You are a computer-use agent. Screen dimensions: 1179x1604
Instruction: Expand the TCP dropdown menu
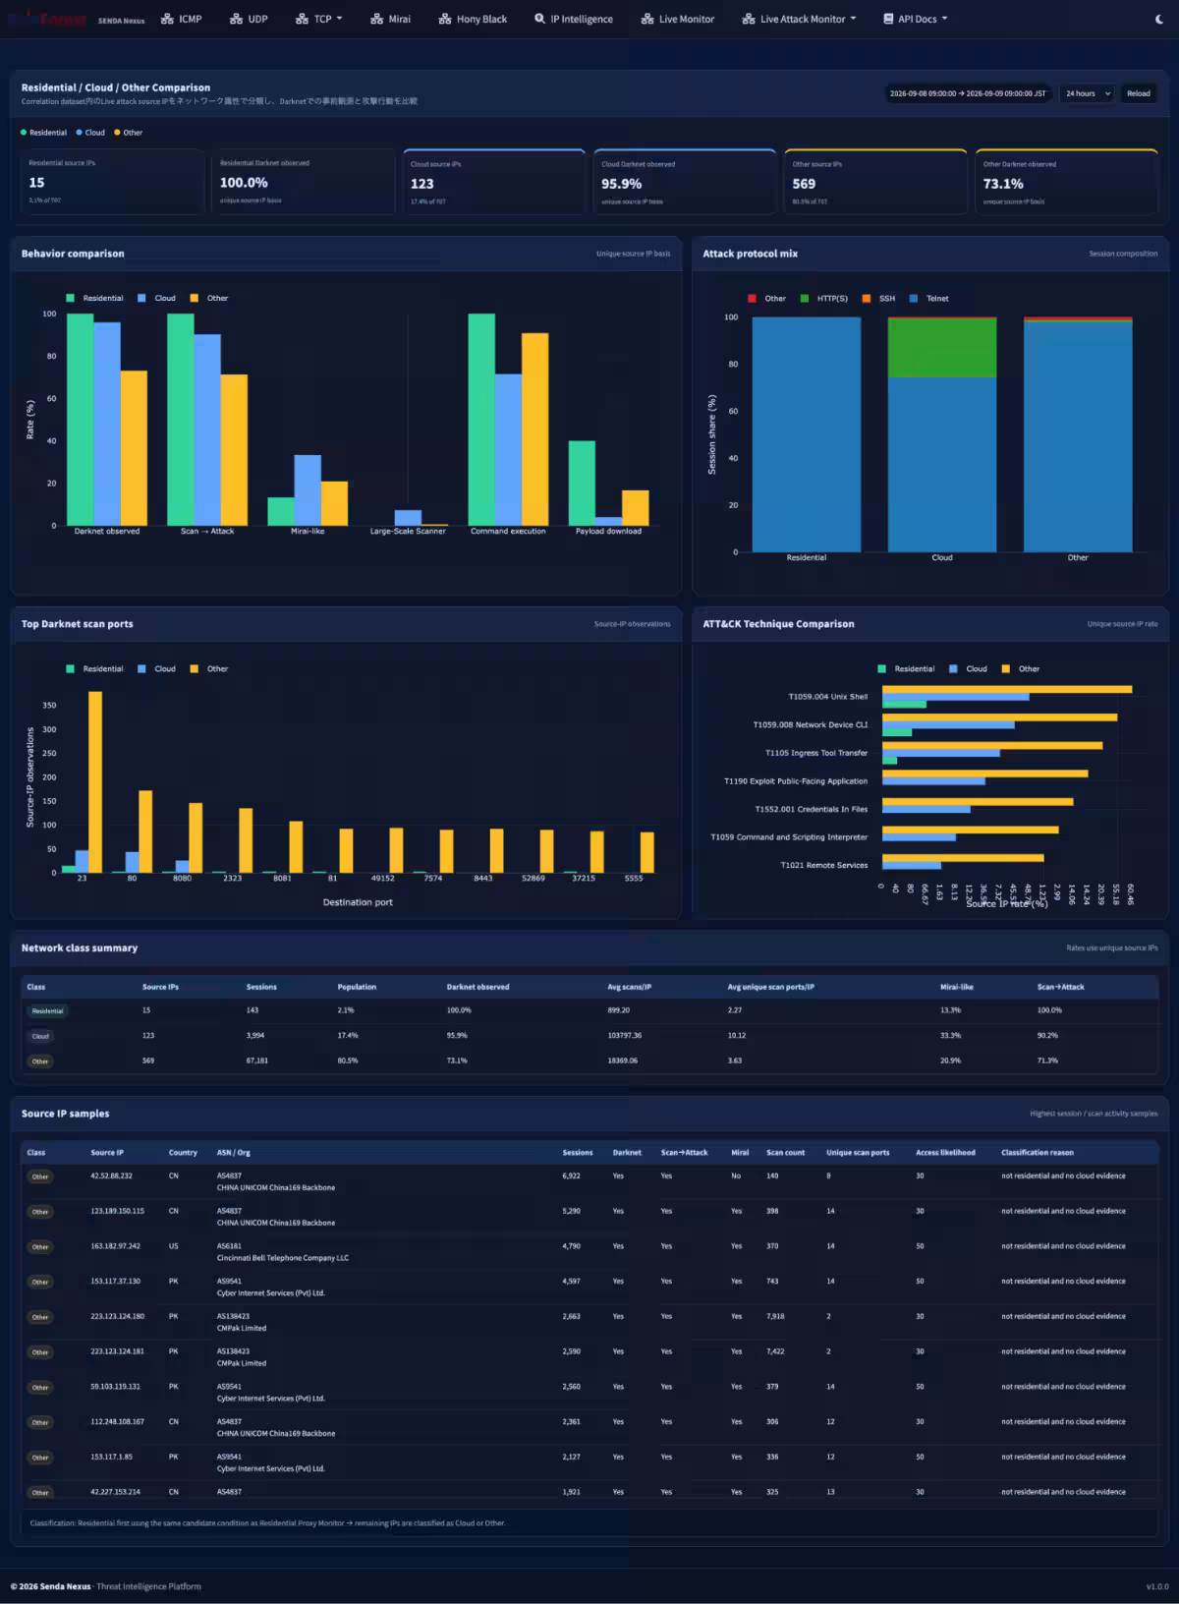pos(319,19)
